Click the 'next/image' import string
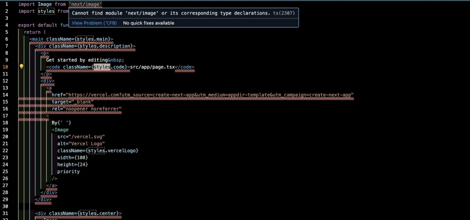470x220 pixels. (x=85, y=4)
